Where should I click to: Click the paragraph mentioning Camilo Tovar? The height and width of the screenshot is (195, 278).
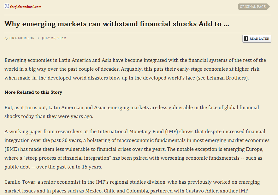click(x=132, y=186)
